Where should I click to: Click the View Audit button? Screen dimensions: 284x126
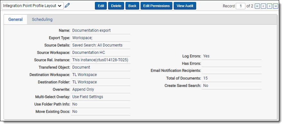[x=185, y=6]
